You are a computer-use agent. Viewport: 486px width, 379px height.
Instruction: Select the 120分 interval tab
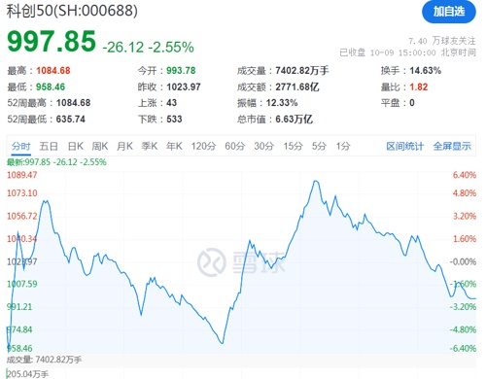(203, 147)
